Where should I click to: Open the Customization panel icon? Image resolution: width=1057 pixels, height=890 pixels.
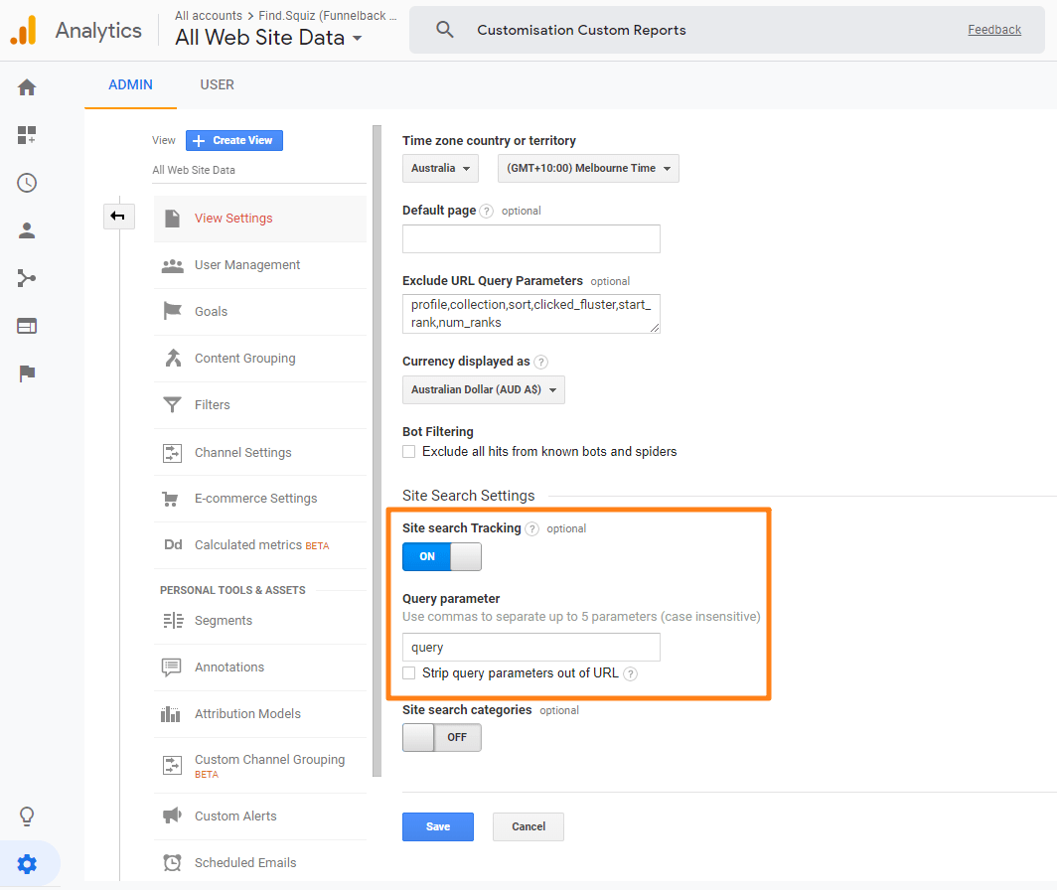pos(26,135)
